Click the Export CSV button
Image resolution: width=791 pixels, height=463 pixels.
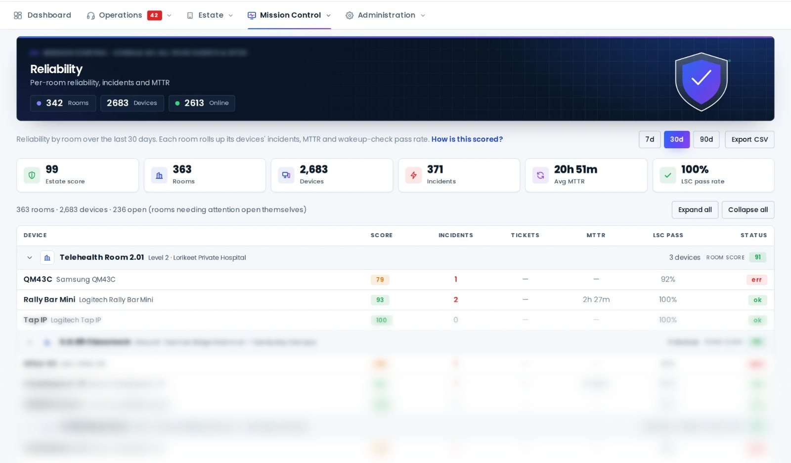[749, 139]
